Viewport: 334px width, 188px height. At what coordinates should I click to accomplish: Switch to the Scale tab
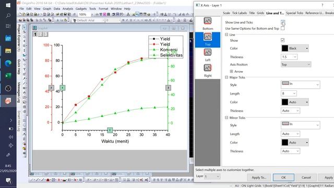click(x=226, y=13)
